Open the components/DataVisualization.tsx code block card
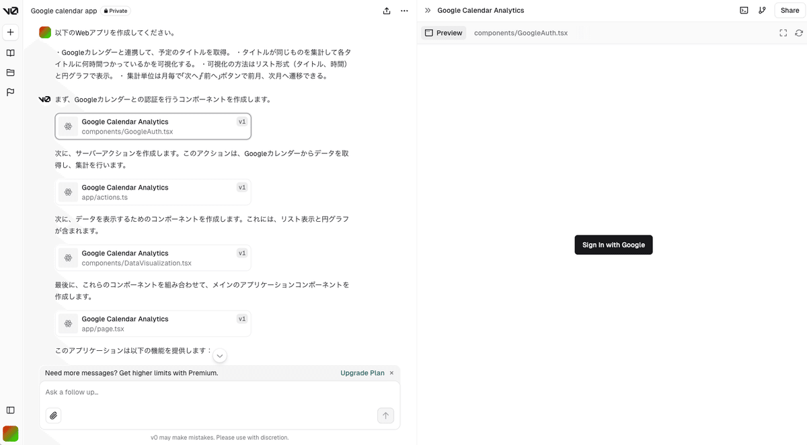The height and width of the screenshot is (445, 807). pos(153,258)
